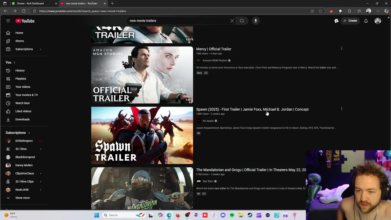Click the YouTube logo
The height and width of the screenshot is (220, 391).
[x=25, y=21]
